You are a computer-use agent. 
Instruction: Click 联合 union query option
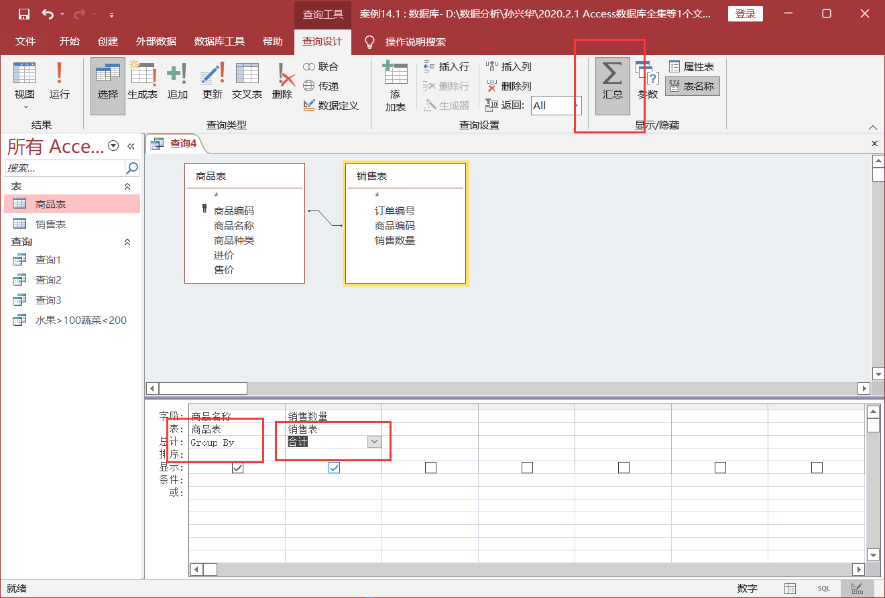point(321,67)
